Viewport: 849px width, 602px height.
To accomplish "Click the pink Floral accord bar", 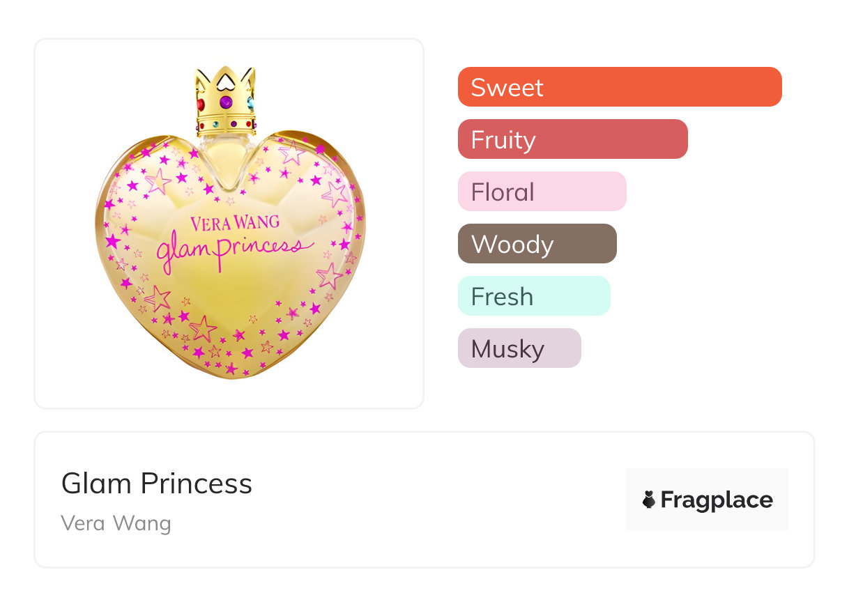I will [542, 192].
